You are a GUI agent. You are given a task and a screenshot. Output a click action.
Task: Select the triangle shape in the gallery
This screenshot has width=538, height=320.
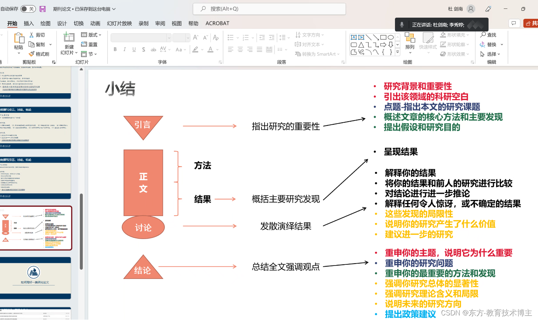pyautogui.click(x=361, y=45)
